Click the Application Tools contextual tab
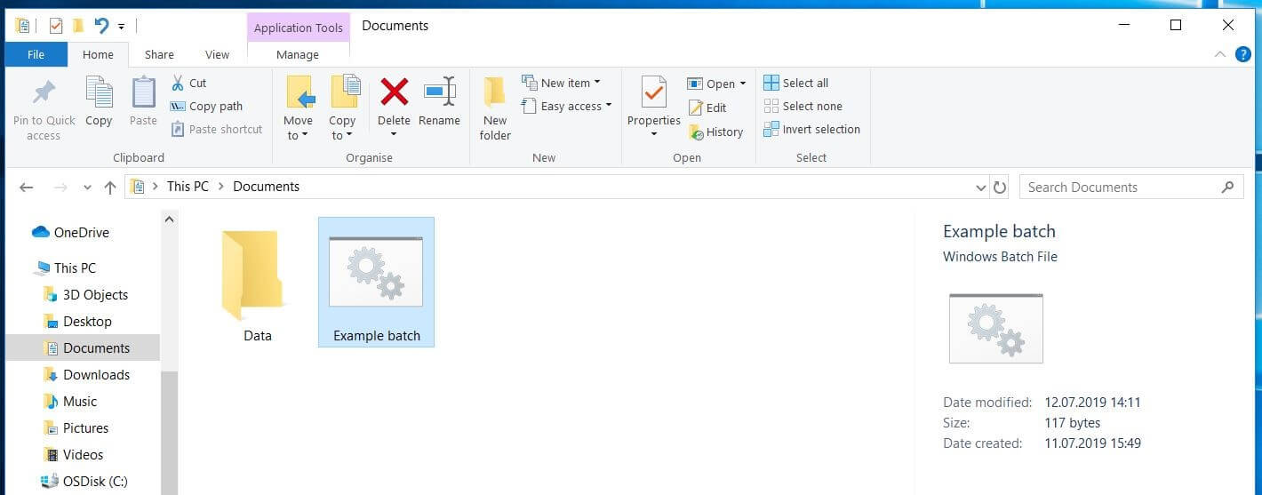 [299, 28]
